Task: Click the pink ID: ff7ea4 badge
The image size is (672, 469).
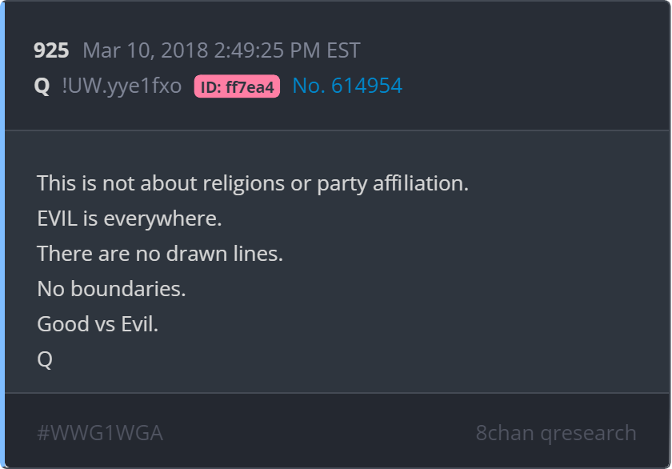Action: (x=237, y=86)
